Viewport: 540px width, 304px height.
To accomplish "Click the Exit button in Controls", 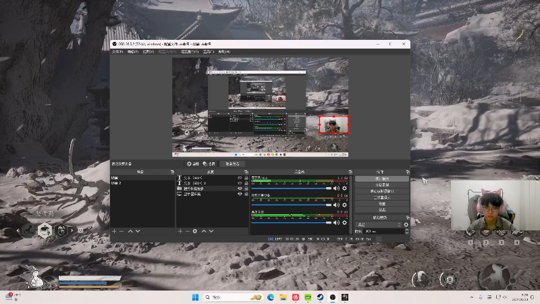I will [x=382, y=209].
